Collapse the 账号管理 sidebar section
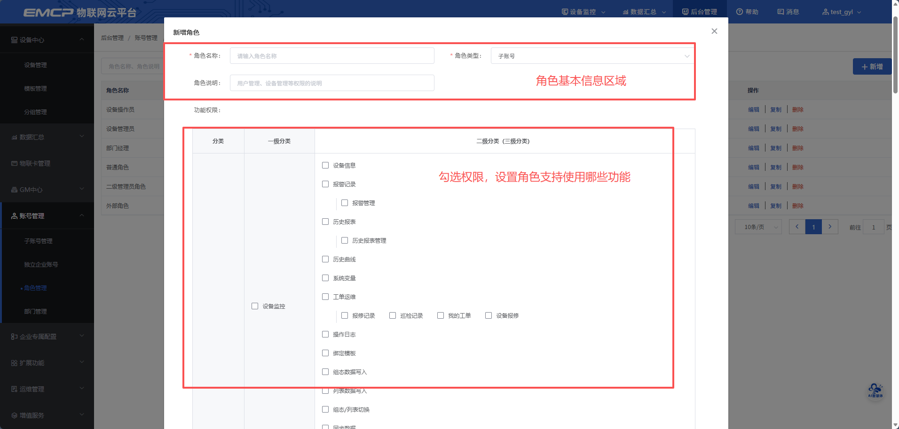The height and width of the screenshot is (429, 899). 47,216
